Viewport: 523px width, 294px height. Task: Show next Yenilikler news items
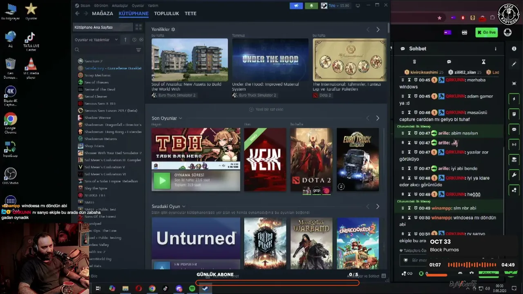click(x=378, y=29)
